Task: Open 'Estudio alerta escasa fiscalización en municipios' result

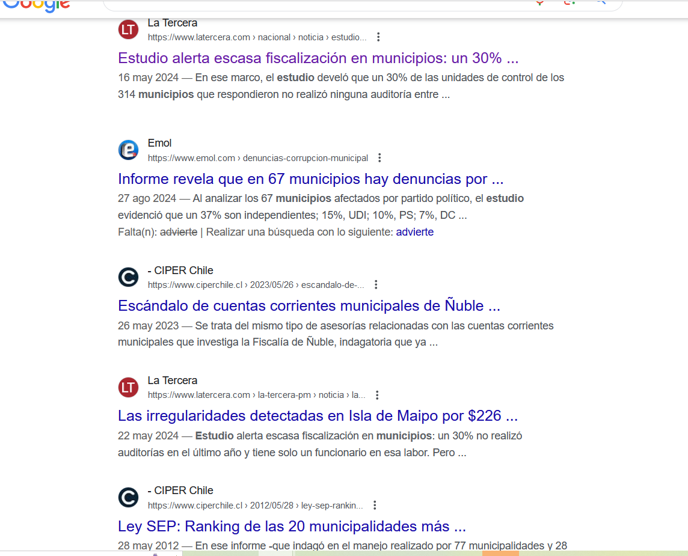Action: tap(318, 58)
